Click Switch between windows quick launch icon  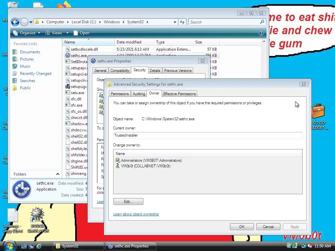tap(31, 246)
